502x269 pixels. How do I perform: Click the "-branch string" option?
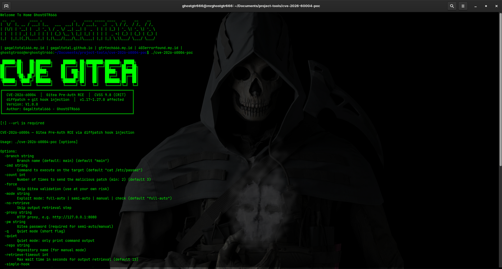pos(19,156)
